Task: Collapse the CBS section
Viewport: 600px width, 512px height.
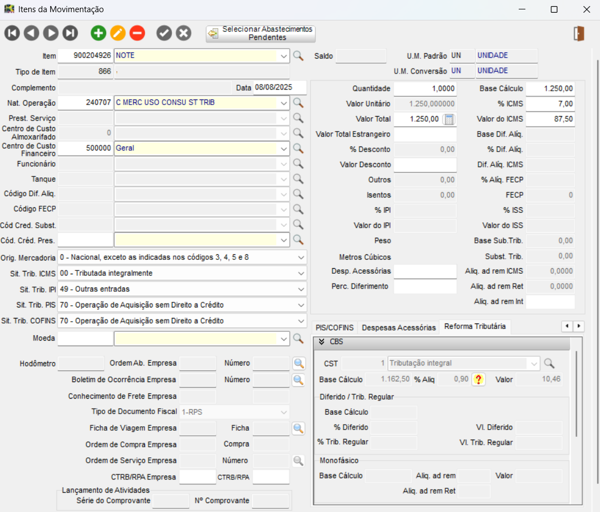Action: coord(321,342)
